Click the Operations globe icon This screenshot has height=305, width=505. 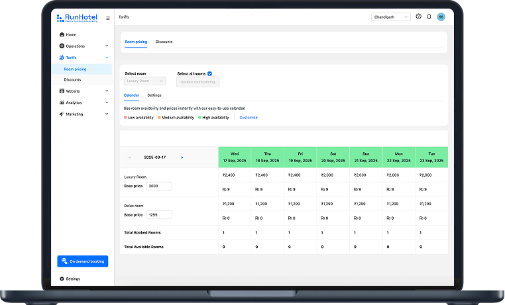click(62, 46)
